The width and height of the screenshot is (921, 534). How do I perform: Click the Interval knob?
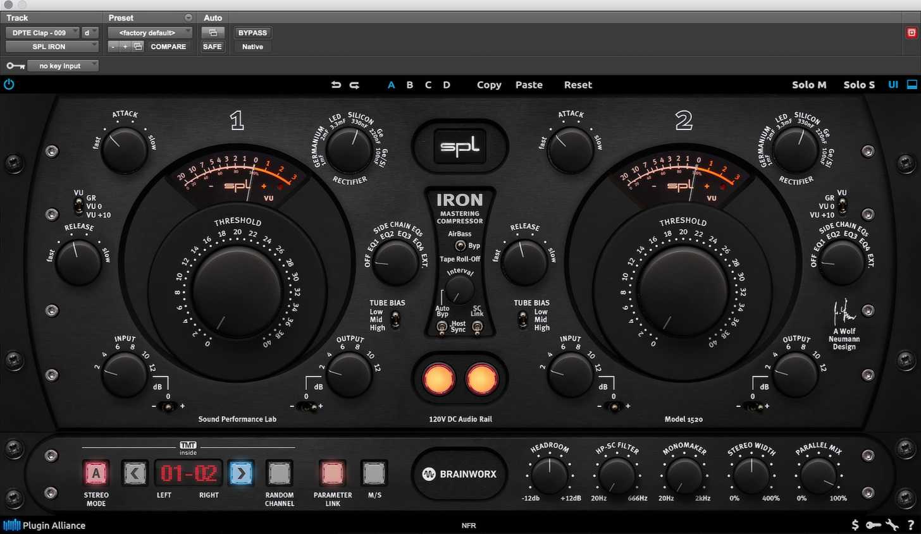point(460,290)
